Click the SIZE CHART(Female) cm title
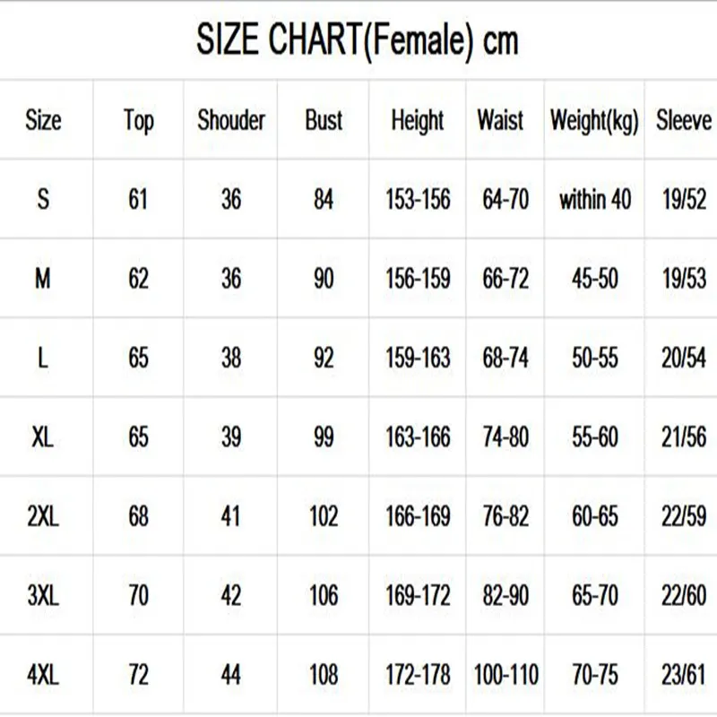This screenshot has height=717, width=717. 358,40
